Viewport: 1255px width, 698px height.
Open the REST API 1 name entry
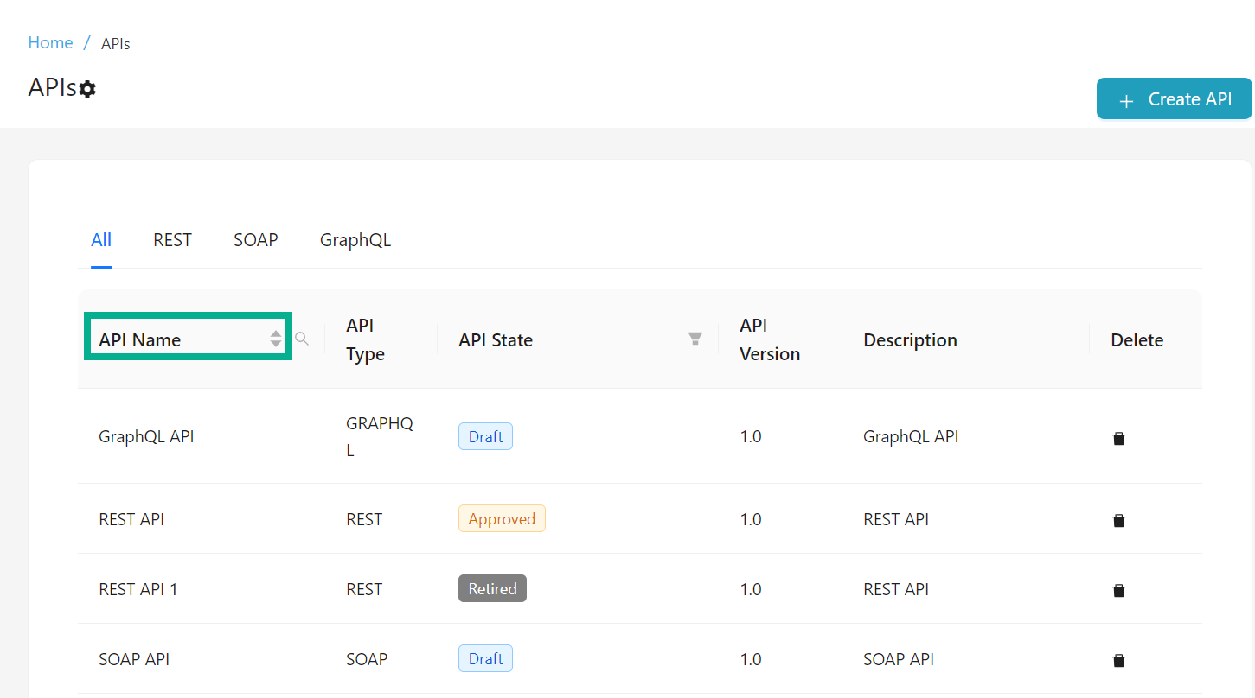[x=138, y=589]
